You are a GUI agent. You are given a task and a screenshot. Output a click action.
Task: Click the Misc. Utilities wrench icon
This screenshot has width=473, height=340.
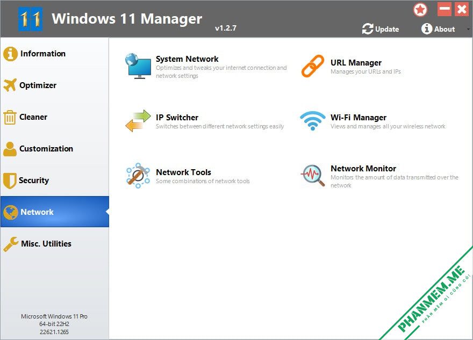11,244
